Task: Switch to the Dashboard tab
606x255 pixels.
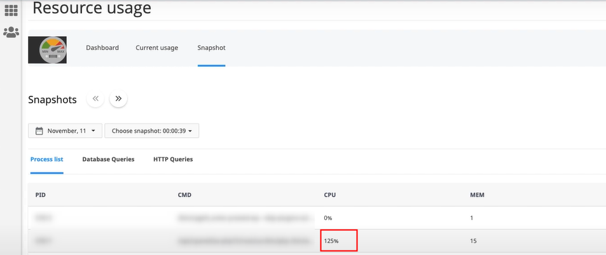Action: (x=102, y=48)
